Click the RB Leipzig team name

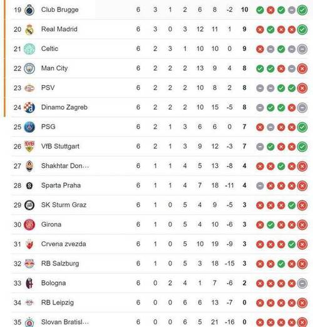(x=58, y=303)
